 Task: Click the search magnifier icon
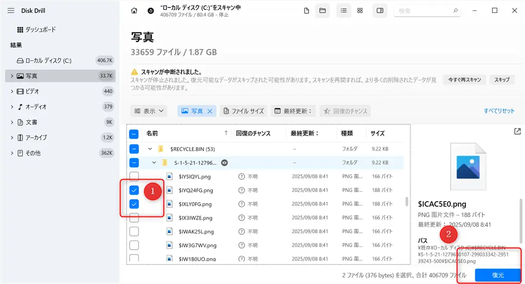click(455, 11)
